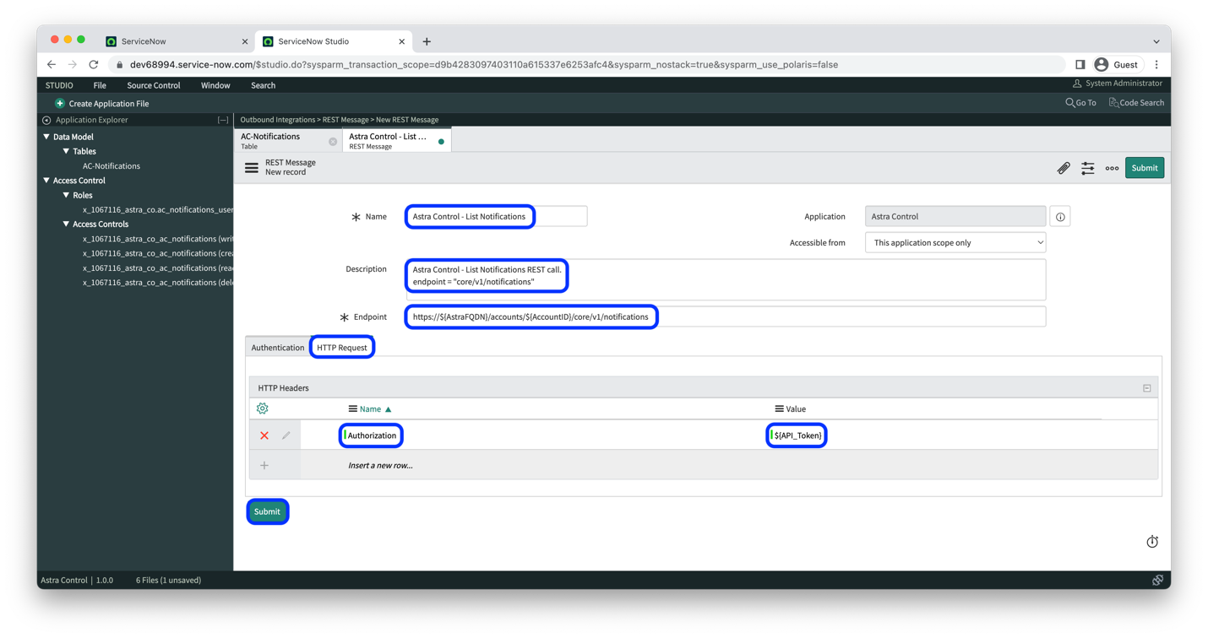Click Insert a new row text
This screenshot has height=638, width=1208.
coord(380,465)
